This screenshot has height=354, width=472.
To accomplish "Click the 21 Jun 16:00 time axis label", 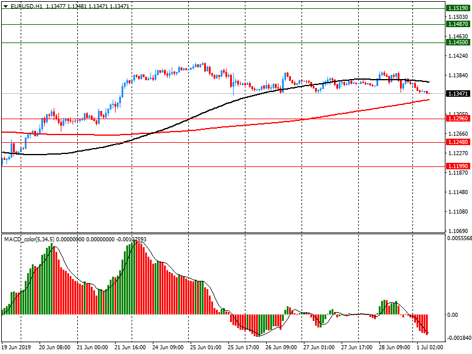I will coord(130,348).
